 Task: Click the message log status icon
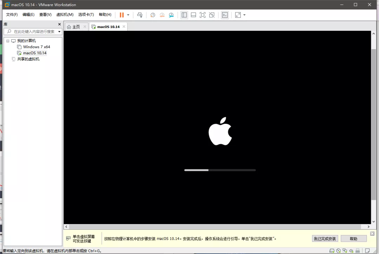pos(367,251)
